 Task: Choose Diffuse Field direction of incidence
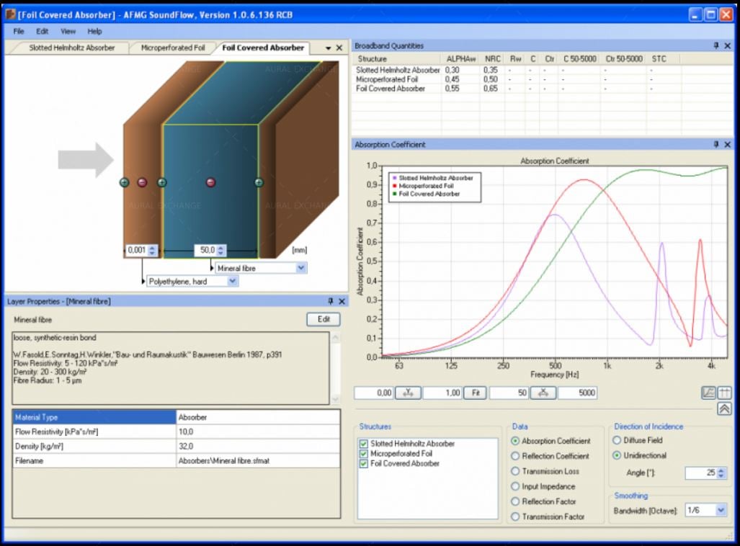(617, 440)
